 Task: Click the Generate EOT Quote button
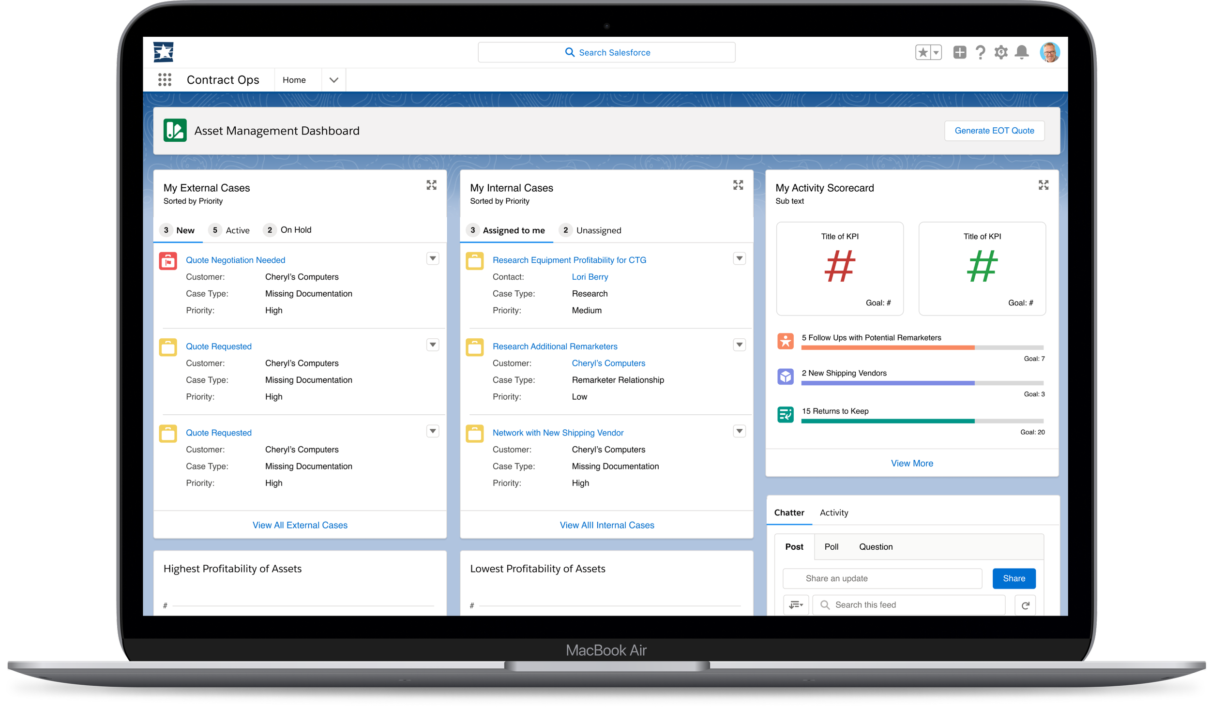pyautogui.click(x=994, y=131)
